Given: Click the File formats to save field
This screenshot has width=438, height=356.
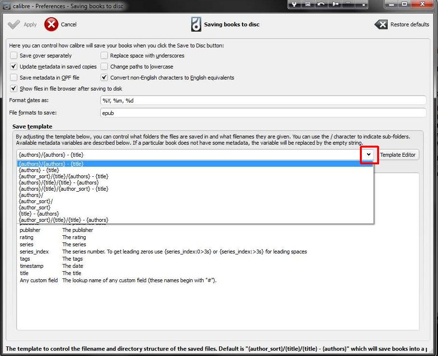Looking at the screenshot, I should pyautogui.click(x=263, y=113).
